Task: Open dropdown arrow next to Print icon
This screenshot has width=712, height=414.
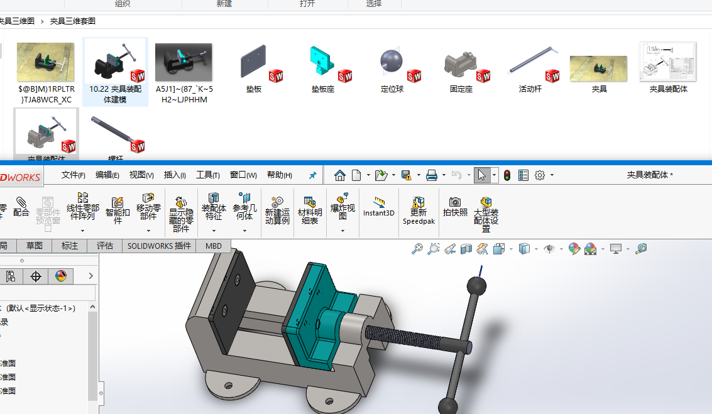Action: [x=444, y=175]
